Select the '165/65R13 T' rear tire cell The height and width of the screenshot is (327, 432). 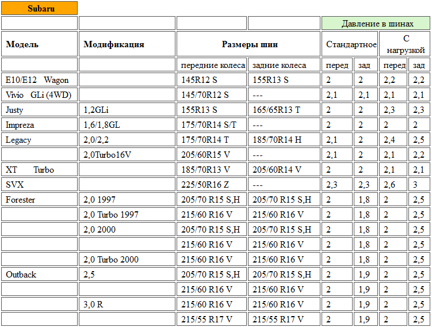coord(284,110)
